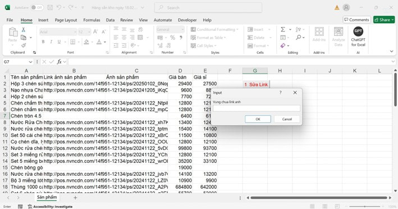398x209 pixels.
Task: Click the horizontal scrollbar
Action: tap(318, 198)
